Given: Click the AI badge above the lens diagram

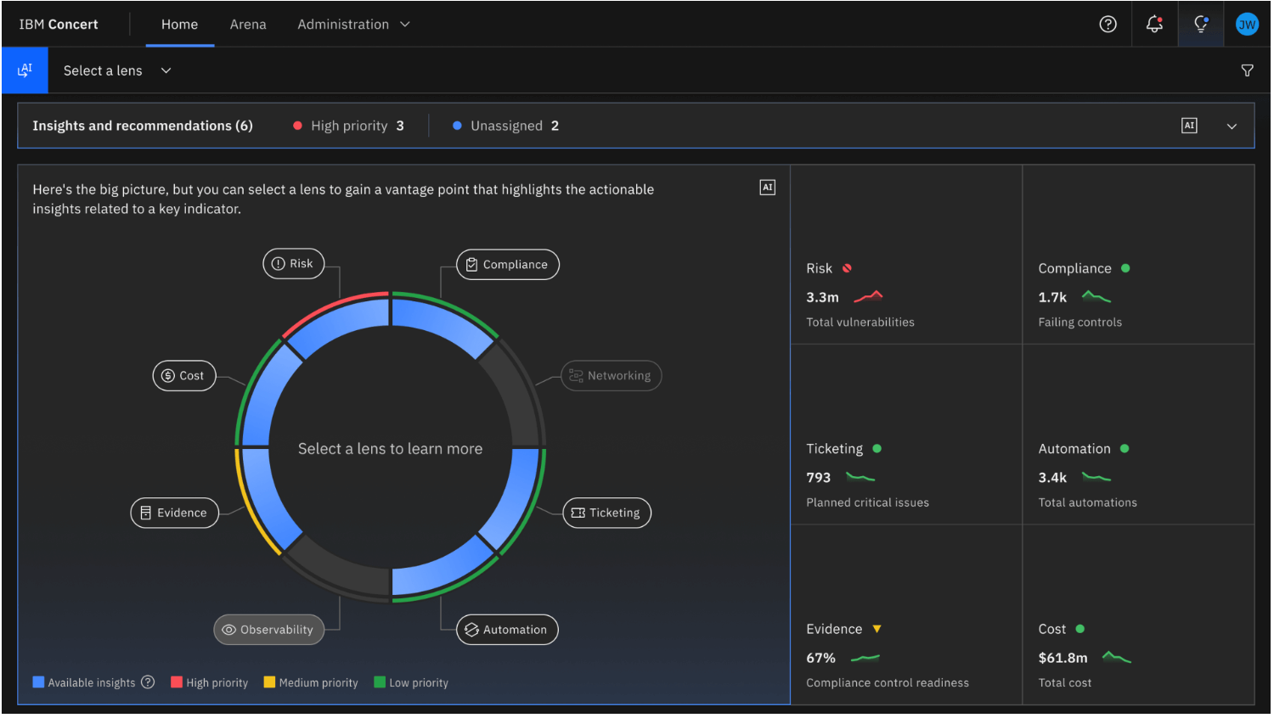Looking at the screenshot, I should tap(767, 187).
